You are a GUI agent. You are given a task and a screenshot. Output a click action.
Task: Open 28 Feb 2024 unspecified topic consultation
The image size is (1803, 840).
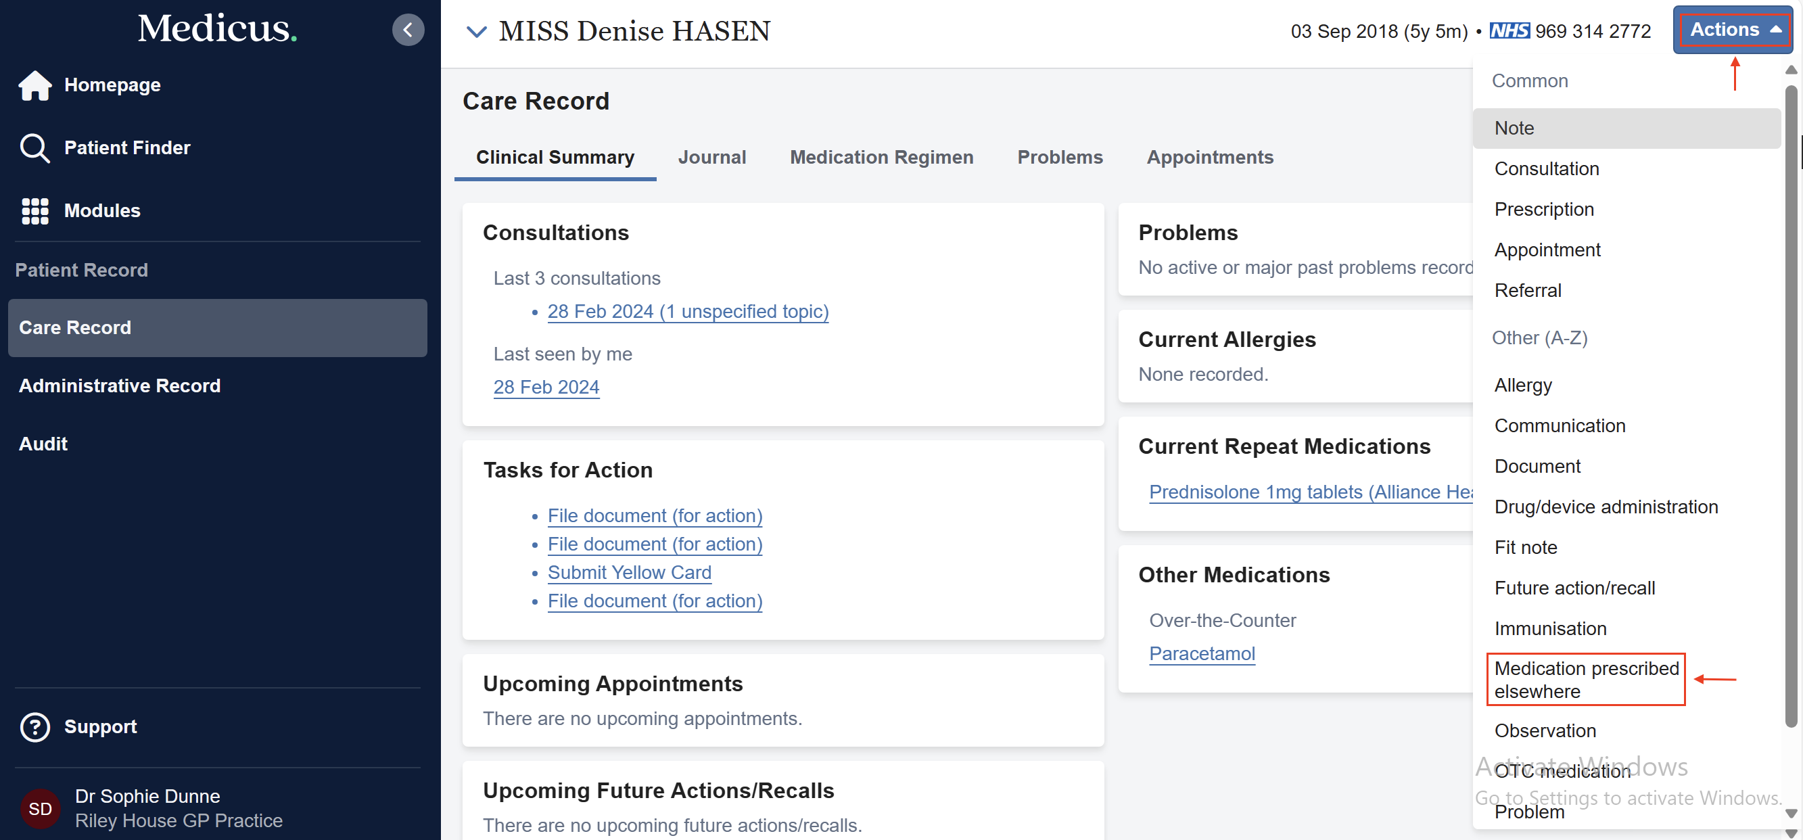[687, 312]
